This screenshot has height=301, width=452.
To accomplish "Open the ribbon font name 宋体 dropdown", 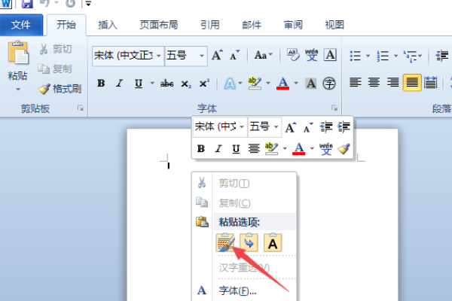I will pos(158,55).
